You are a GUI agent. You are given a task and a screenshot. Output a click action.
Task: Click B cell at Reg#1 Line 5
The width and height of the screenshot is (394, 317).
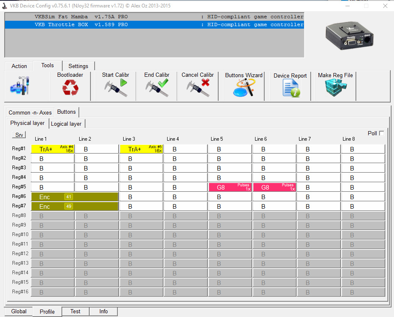point(230,149)
